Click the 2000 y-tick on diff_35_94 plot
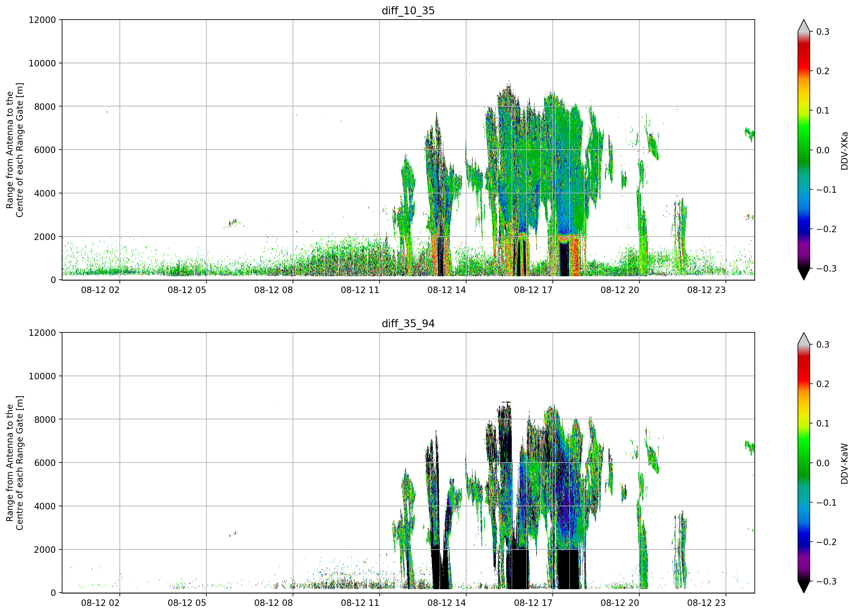Screen dimensions: 855x614 [x=45, y=550]
